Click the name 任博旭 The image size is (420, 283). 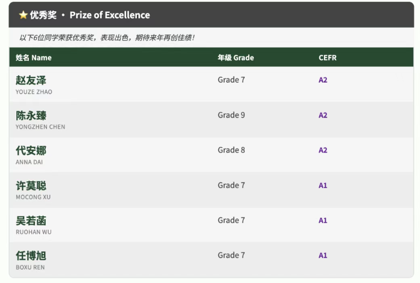(x=31, y=256)
